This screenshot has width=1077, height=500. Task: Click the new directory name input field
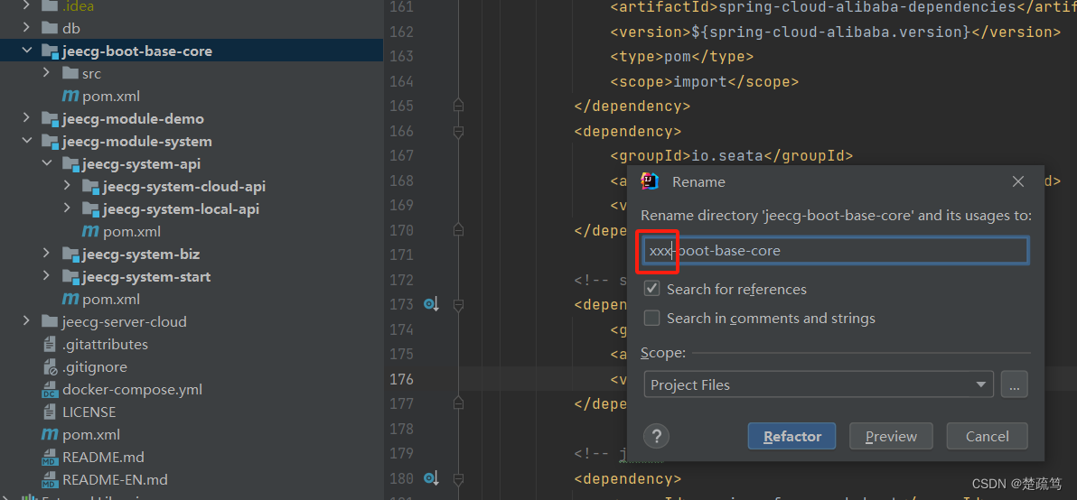pyautogui.click(x=835, y=251)
